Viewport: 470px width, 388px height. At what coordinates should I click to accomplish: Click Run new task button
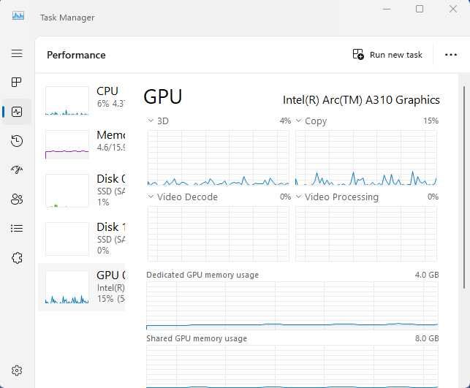pos(387,55)
